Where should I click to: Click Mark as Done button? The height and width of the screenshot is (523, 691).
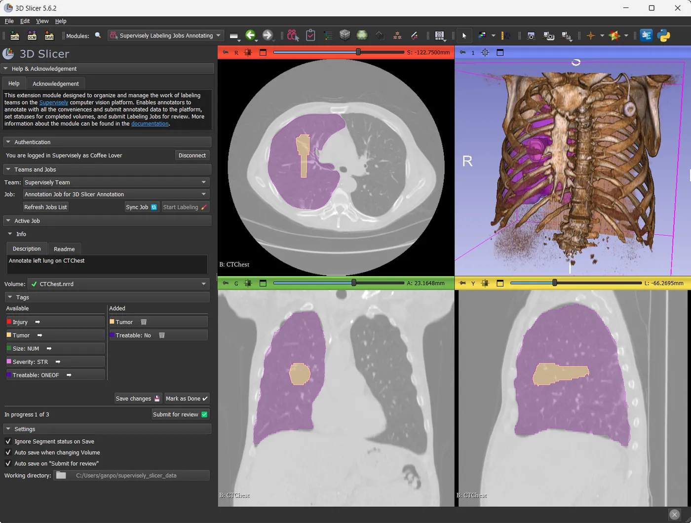tap(187, 399)
